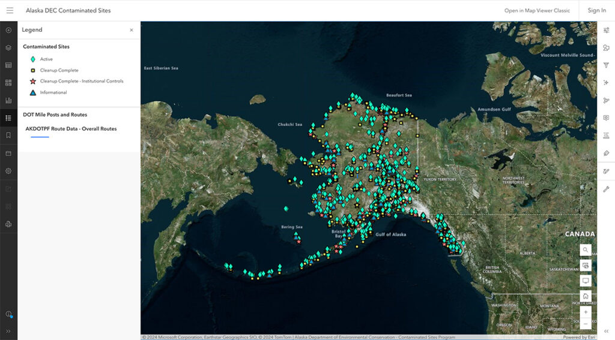Open the hamburger main menu

click(x=10, y=11)
